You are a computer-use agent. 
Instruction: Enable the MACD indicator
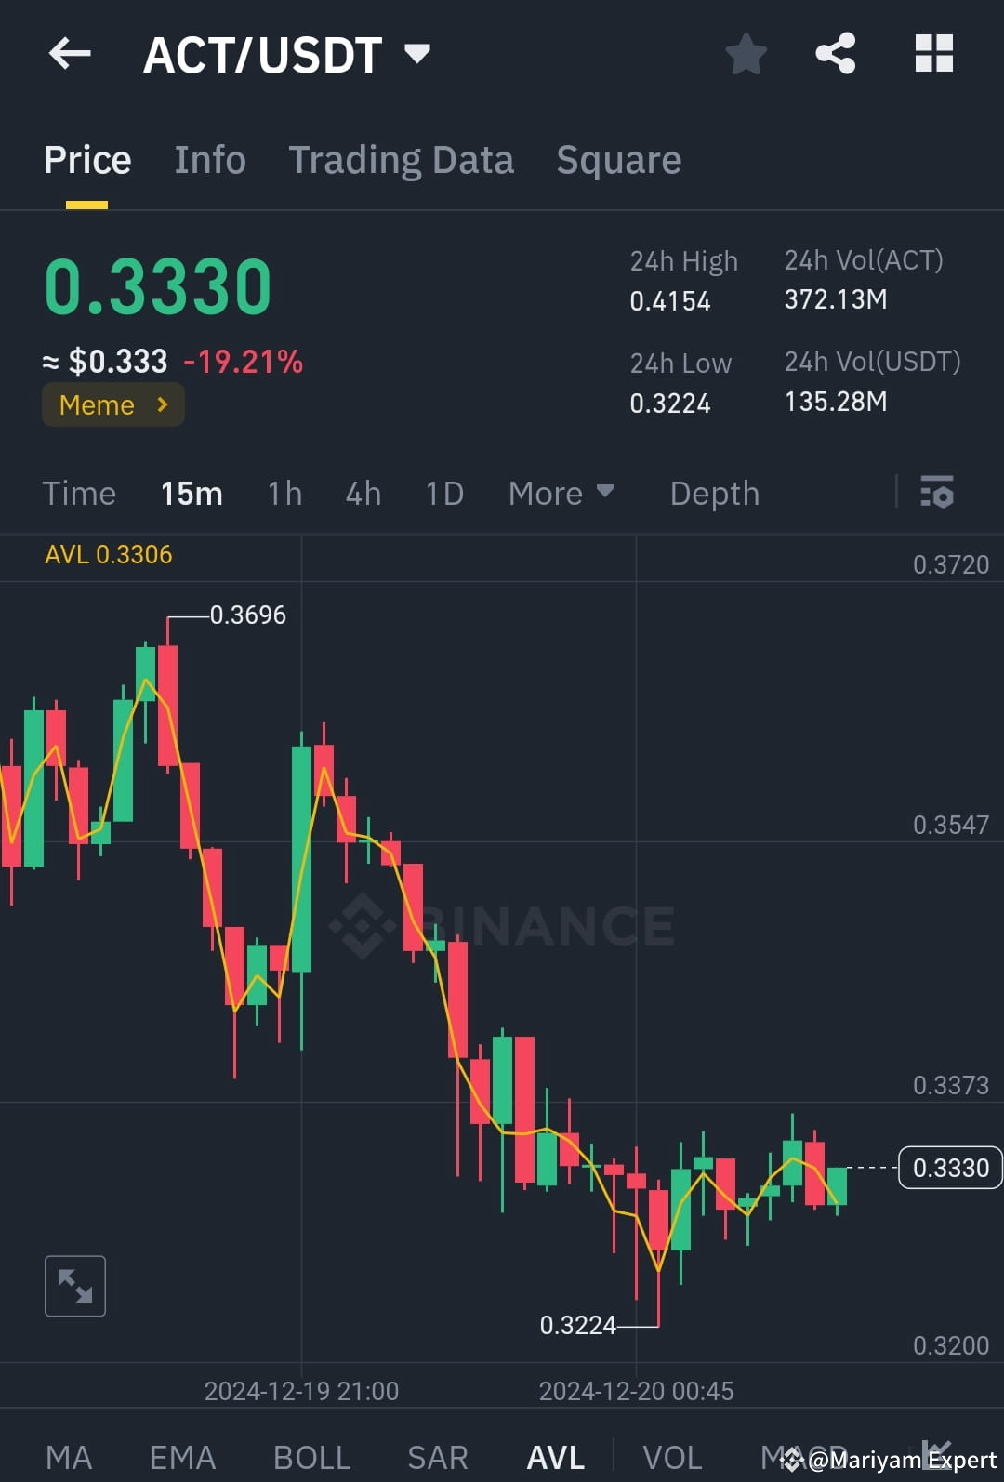pyautogui.click(x=795, y=1455)
